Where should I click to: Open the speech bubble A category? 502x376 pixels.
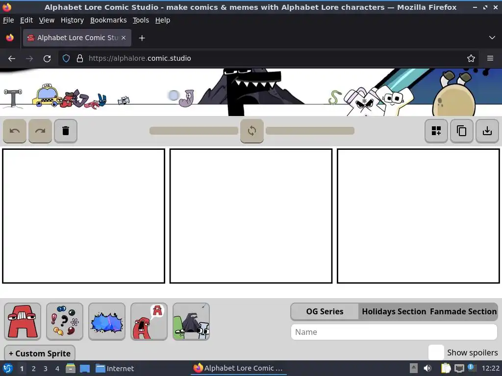149,321
